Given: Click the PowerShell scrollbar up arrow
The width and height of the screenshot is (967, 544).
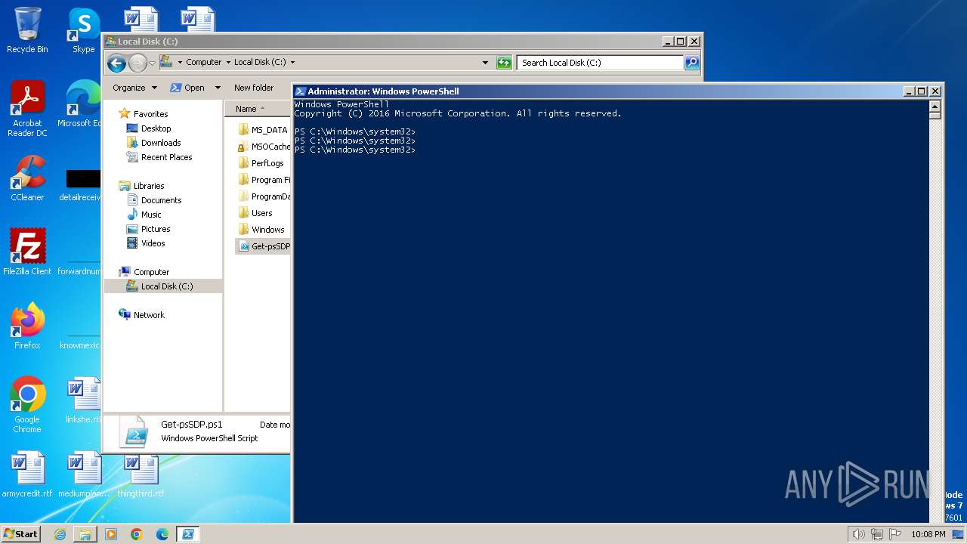Looking at the screenshot, I should 935,106.
